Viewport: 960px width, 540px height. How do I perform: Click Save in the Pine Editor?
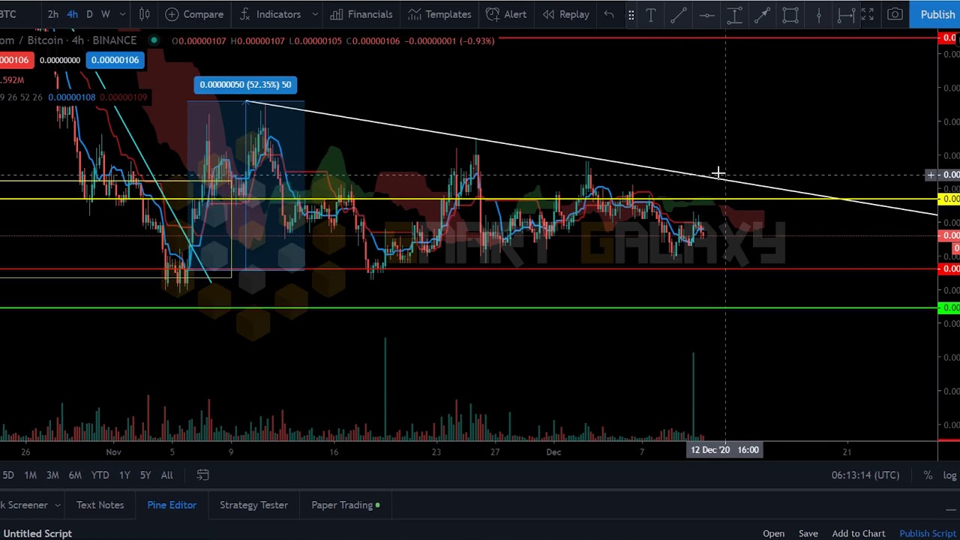tap(808, 533)
